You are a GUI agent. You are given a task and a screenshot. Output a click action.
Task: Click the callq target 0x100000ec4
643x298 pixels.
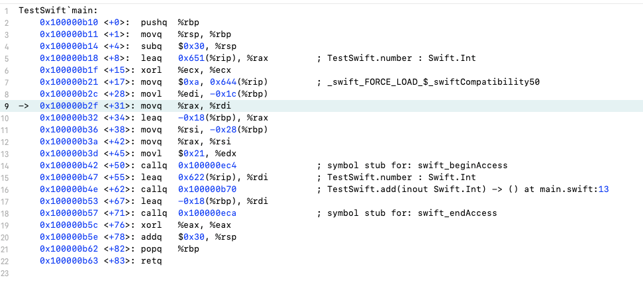pos(207,166)
